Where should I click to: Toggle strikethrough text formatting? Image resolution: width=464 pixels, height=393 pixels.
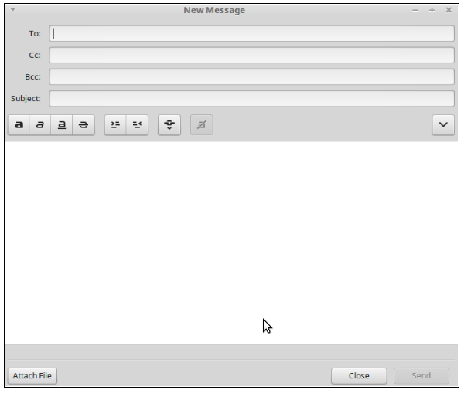pyautogui.click(x=84, y=125)
